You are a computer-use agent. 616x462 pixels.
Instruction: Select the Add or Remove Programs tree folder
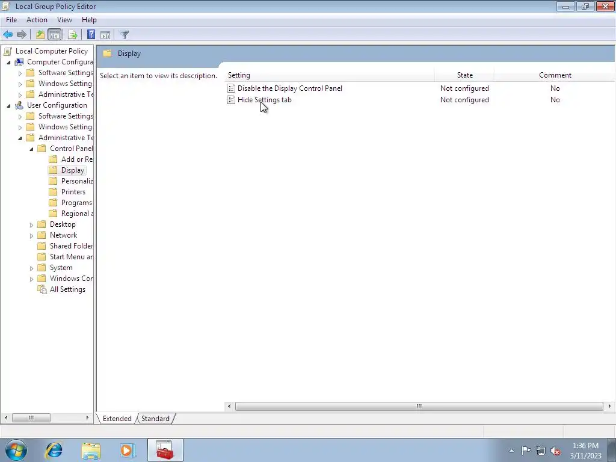coord(77,159)
